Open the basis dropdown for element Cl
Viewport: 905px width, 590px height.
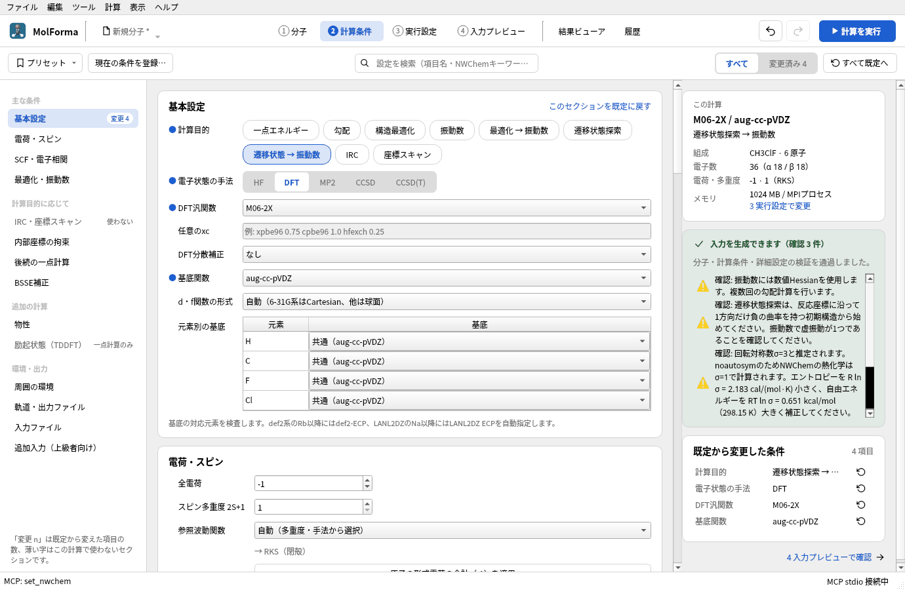(x=479, y=401)
